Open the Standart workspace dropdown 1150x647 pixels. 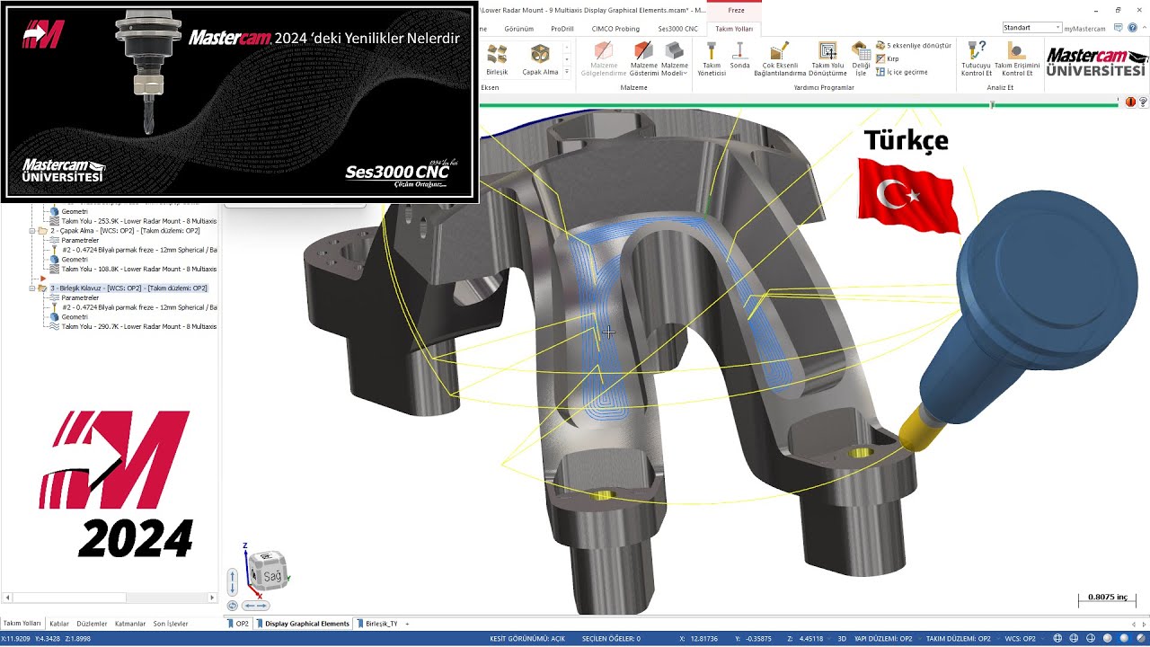(1031, 28)
